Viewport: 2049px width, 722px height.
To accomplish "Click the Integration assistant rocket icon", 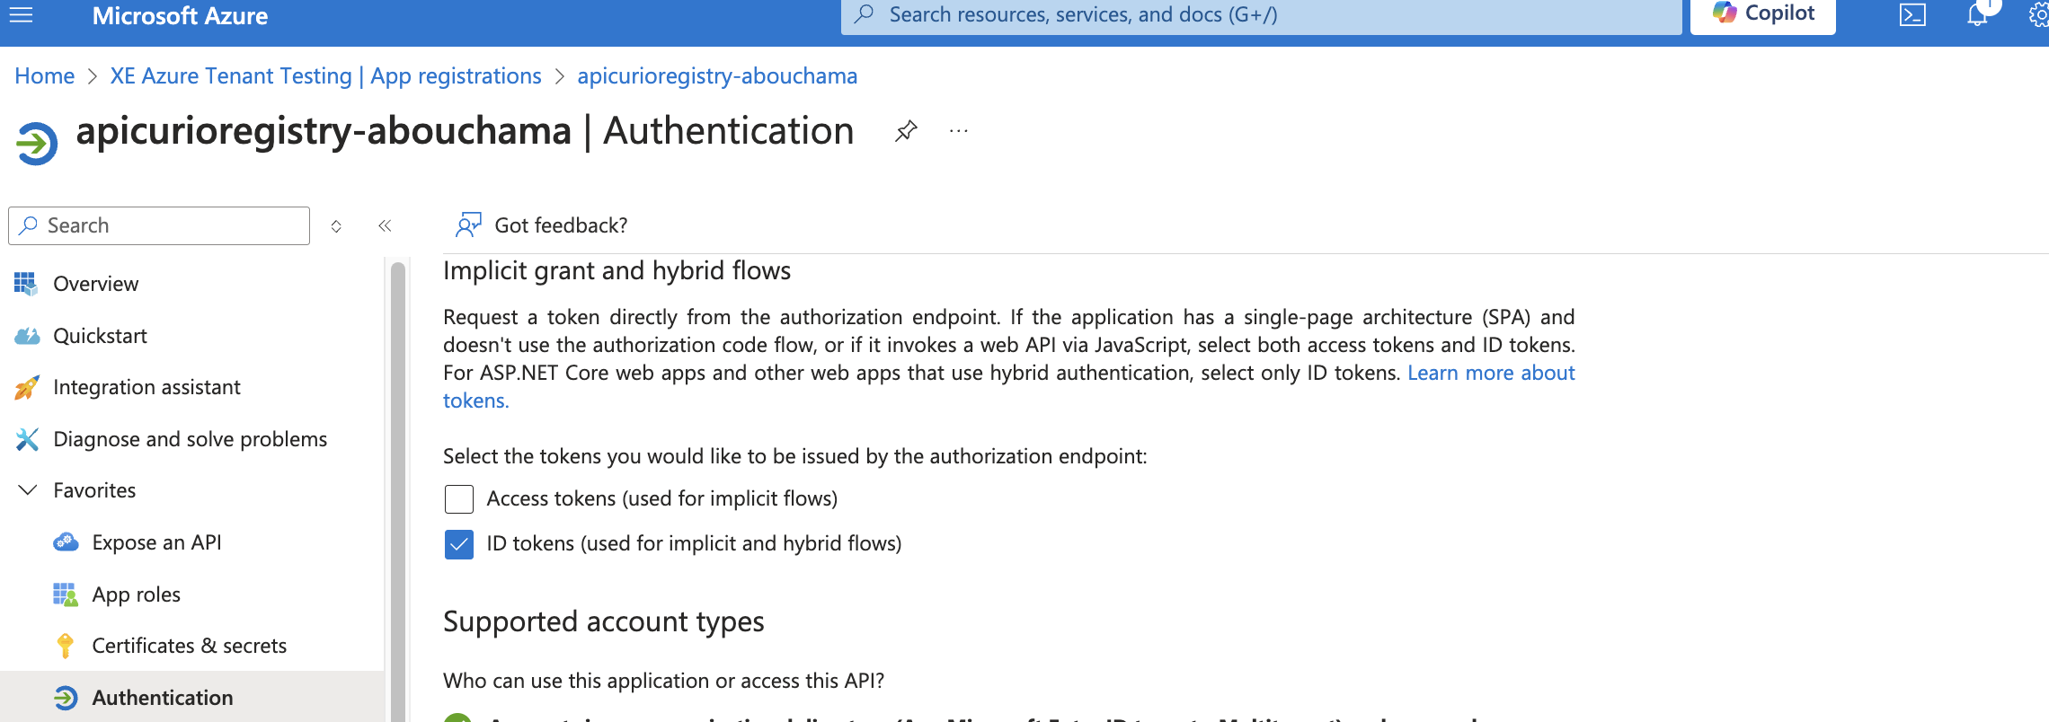I will coord(27,387).
